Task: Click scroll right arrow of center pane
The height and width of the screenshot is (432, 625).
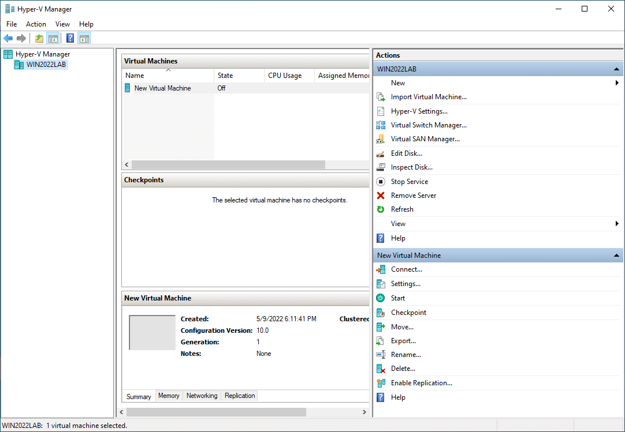Action: click(x=364, y=412)
